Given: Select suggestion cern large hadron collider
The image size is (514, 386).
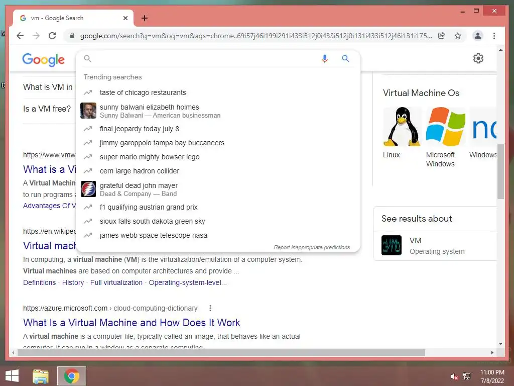Looking at the screenshot, I should [x=218, y=171].
